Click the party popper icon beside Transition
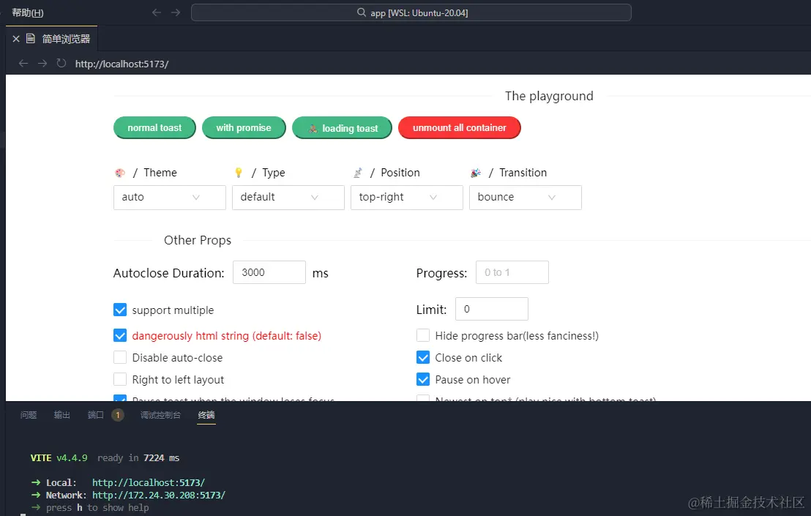Image resolution: width=811 pixels, height=516 pixels. coord(476,173)
